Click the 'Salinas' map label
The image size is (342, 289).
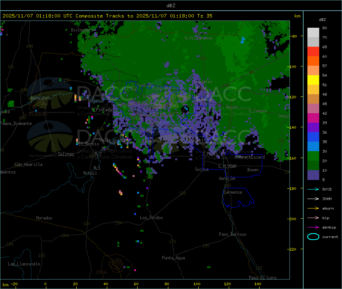[66, 154]
